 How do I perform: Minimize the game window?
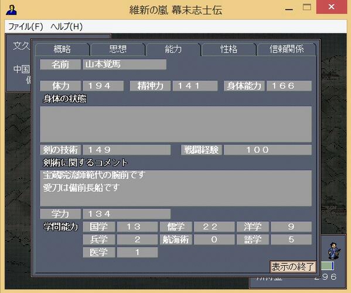click(289, 9)
